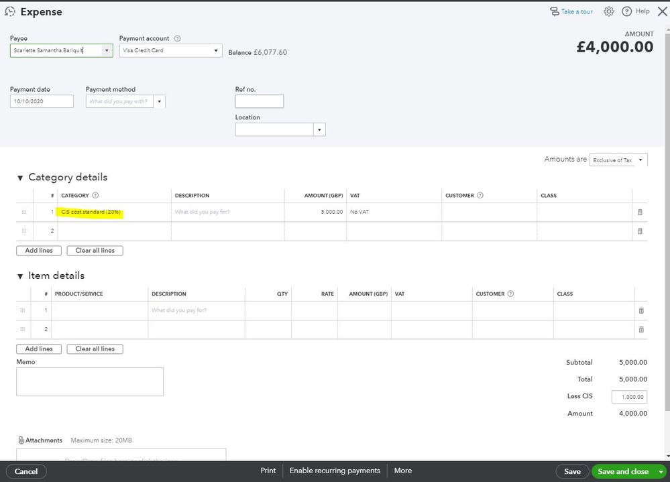Click the paperclip Attachments icon
The width and height of the screenshot is (670, 482).
21,440
